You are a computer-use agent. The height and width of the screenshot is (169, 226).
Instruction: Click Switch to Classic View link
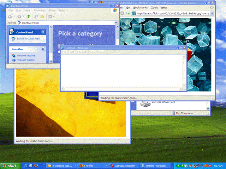28,39
